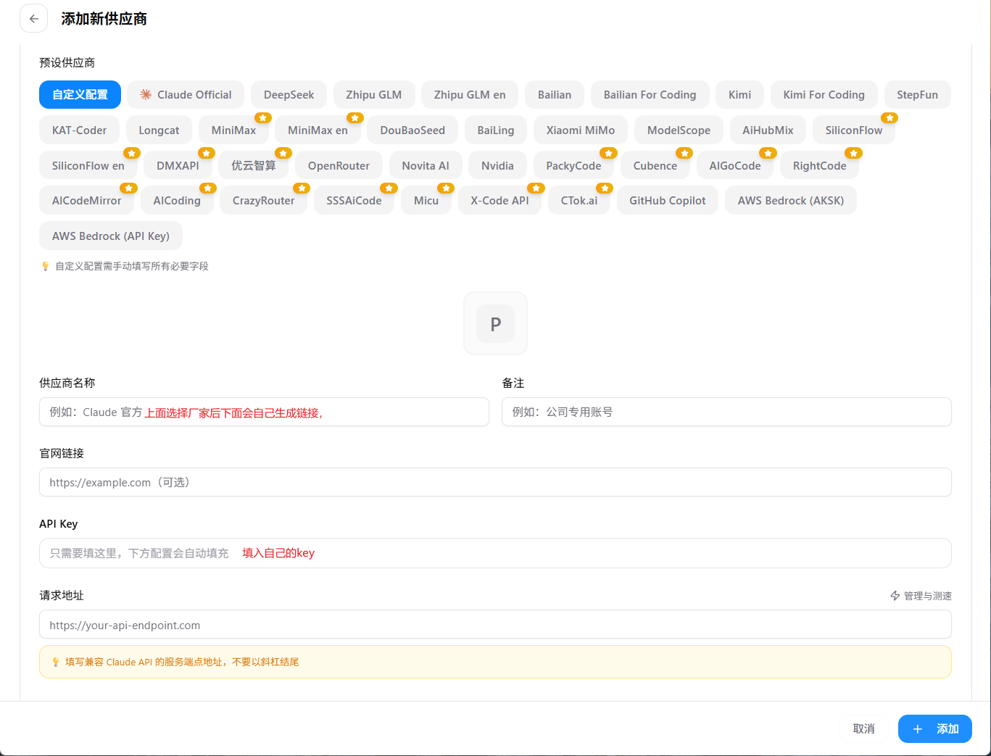
Task: Choose AWS Bedrock (AKSK) preset
Action: [x=790, y=201]
